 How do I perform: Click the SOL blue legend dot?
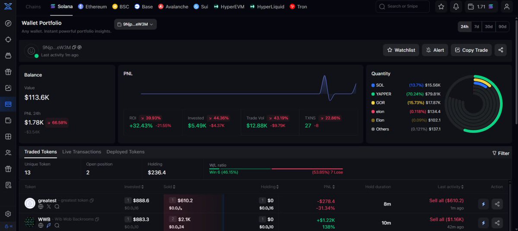[x=373, y=85]
